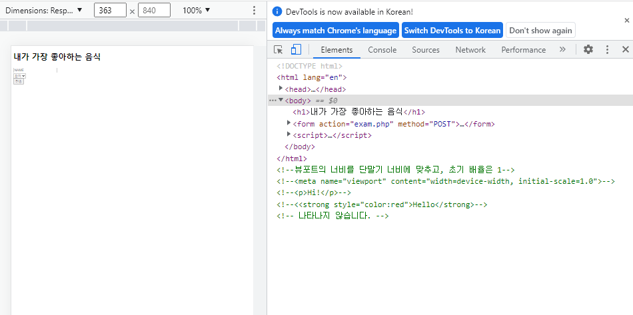Click the submit button on the page
This screenshot has height=315, width=633.
19,81
